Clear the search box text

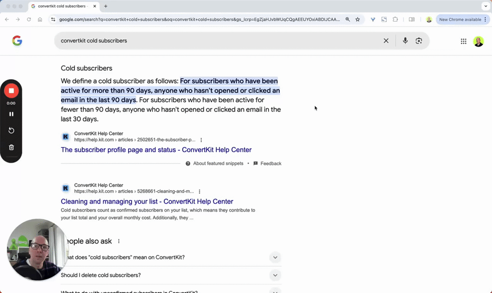[386, 41]
